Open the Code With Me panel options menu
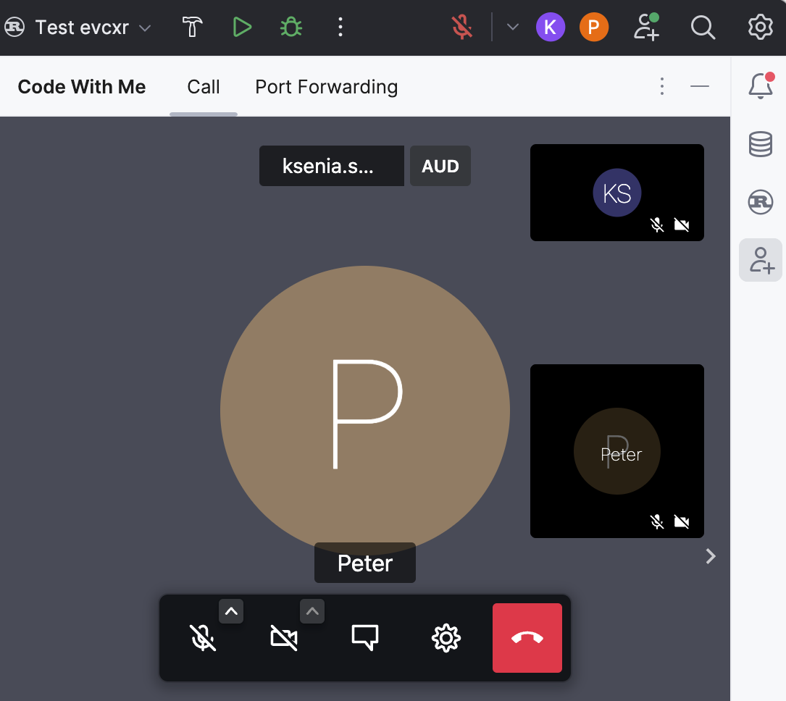786x701 pixels. 661,86
